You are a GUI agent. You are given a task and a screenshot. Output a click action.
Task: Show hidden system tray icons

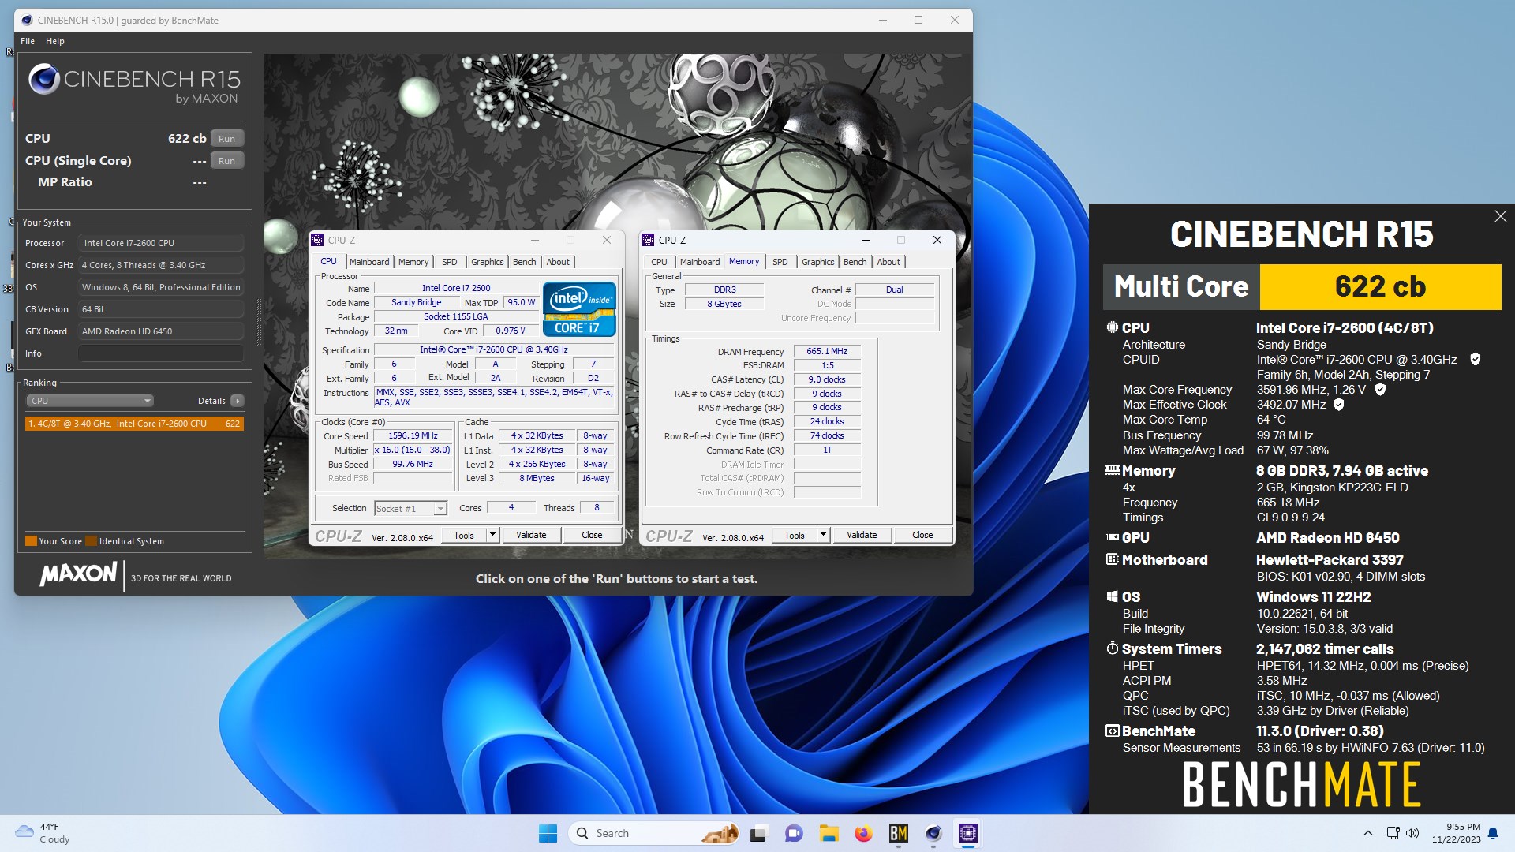(x=1368, y=833)
